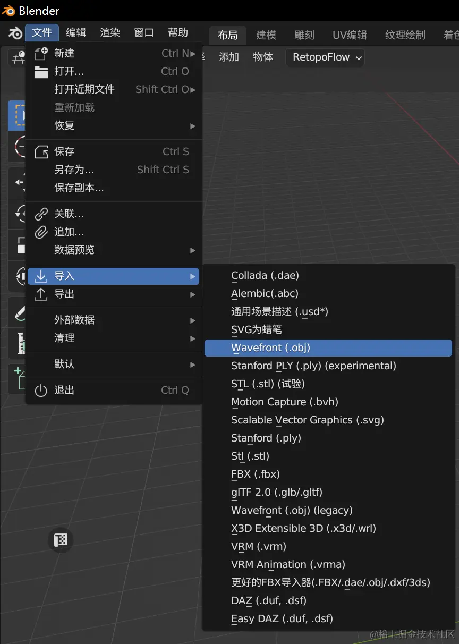Switch to the 布局 workspace tab

(x=228, y=35)
